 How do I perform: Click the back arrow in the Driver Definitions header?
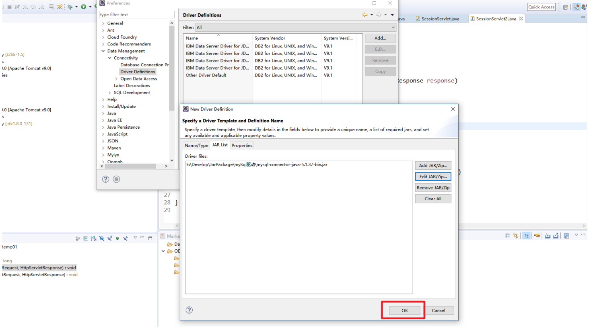tap(365, 15)
